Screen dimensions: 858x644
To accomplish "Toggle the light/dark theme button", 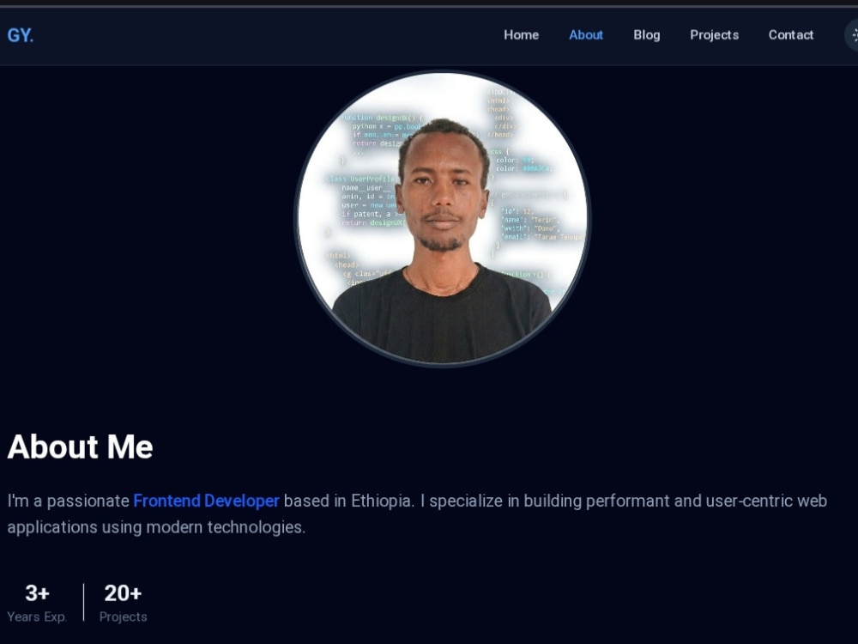I will click(x=853, y=35).
